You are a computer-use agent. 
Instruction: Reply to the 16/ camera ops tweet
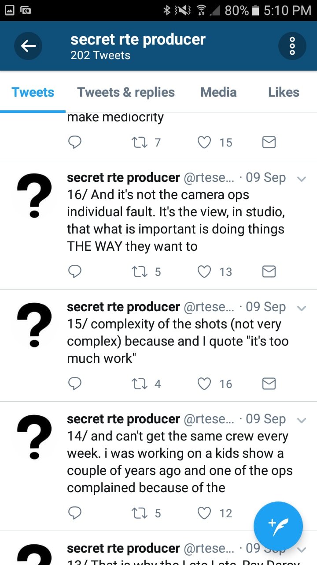click(x=75, y=271)
